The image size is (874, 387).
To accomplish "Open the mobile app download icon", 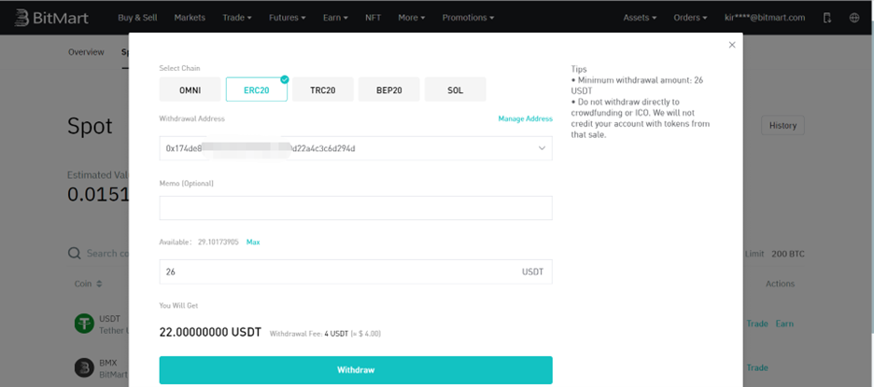I will tap(827, 18).
